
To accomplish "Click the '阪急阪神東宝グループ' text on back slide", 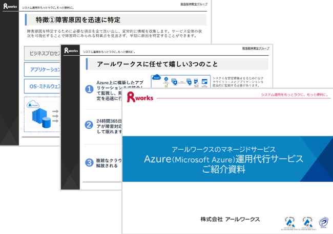I will (194, 4).
